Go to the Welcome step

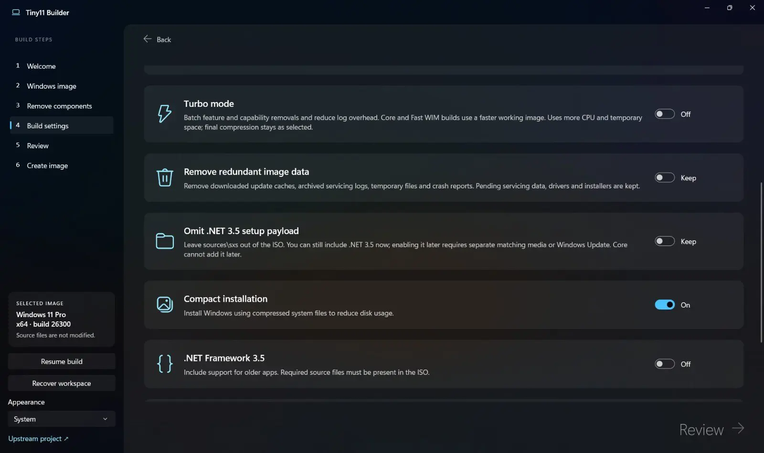click(x=62, y=66)
